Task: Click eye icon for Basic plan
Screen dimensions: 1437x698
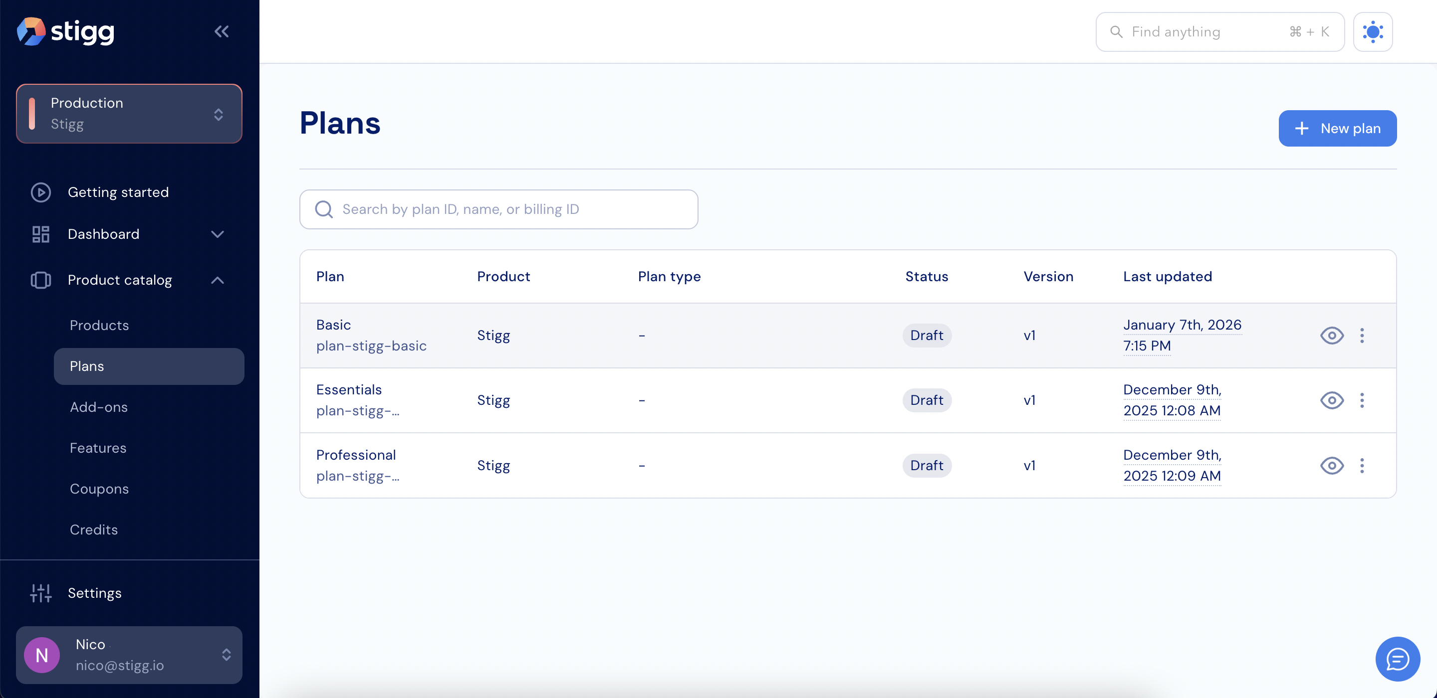Action: 1332,335
